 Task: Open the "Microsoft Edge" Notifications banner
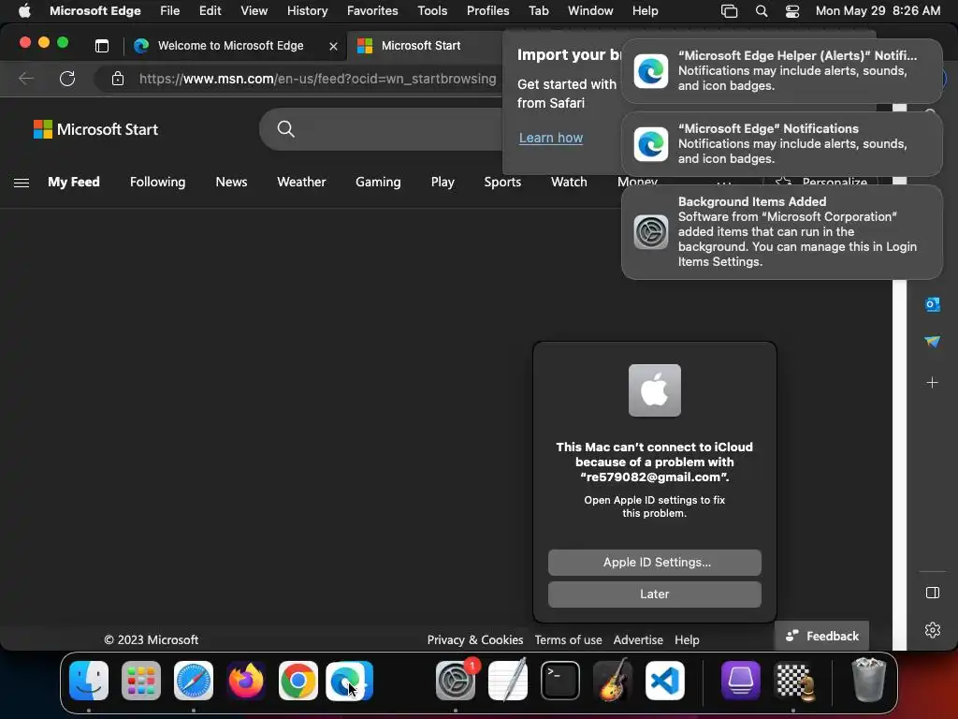781,143
